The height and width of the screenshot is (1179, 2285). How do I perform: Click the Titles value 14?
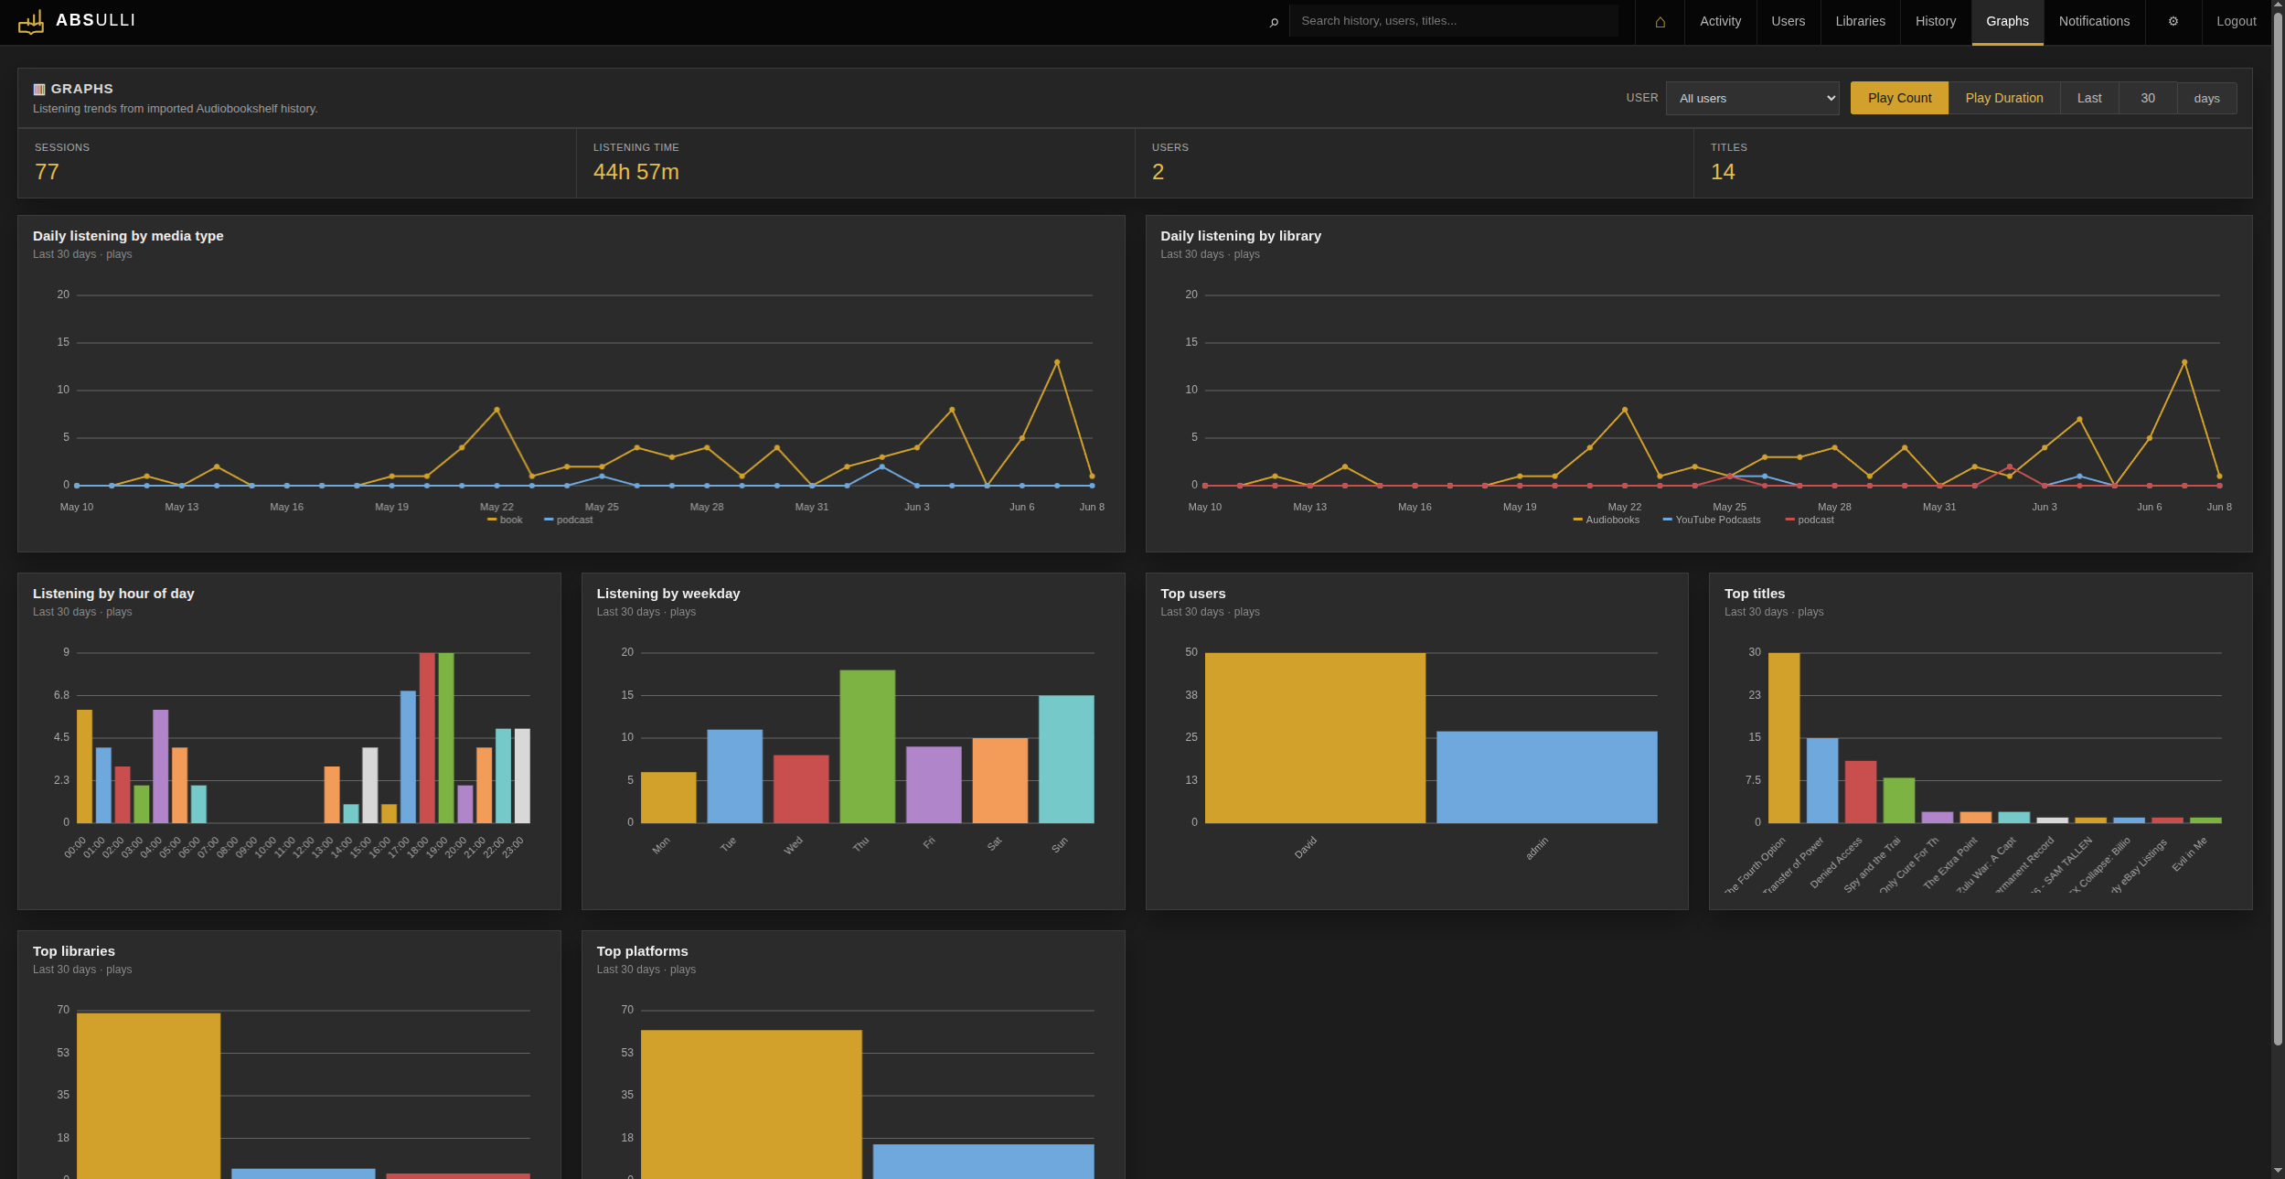click(1722, 172)
